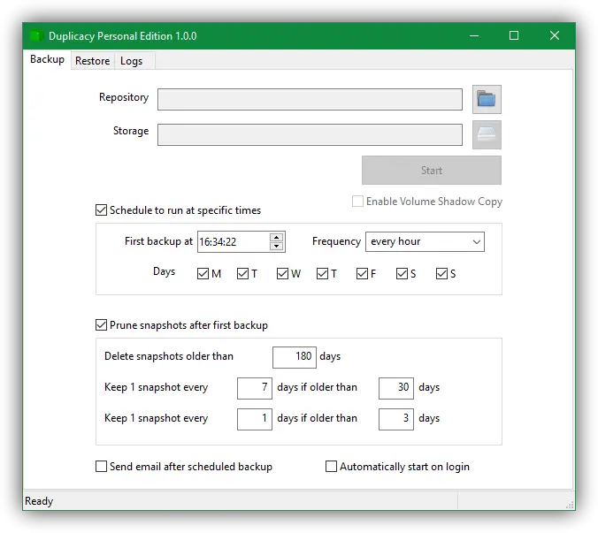Viewport: 598px width, 533px height.
Task: Click the 1 day snapshot interval field
Action: point(255,419)
